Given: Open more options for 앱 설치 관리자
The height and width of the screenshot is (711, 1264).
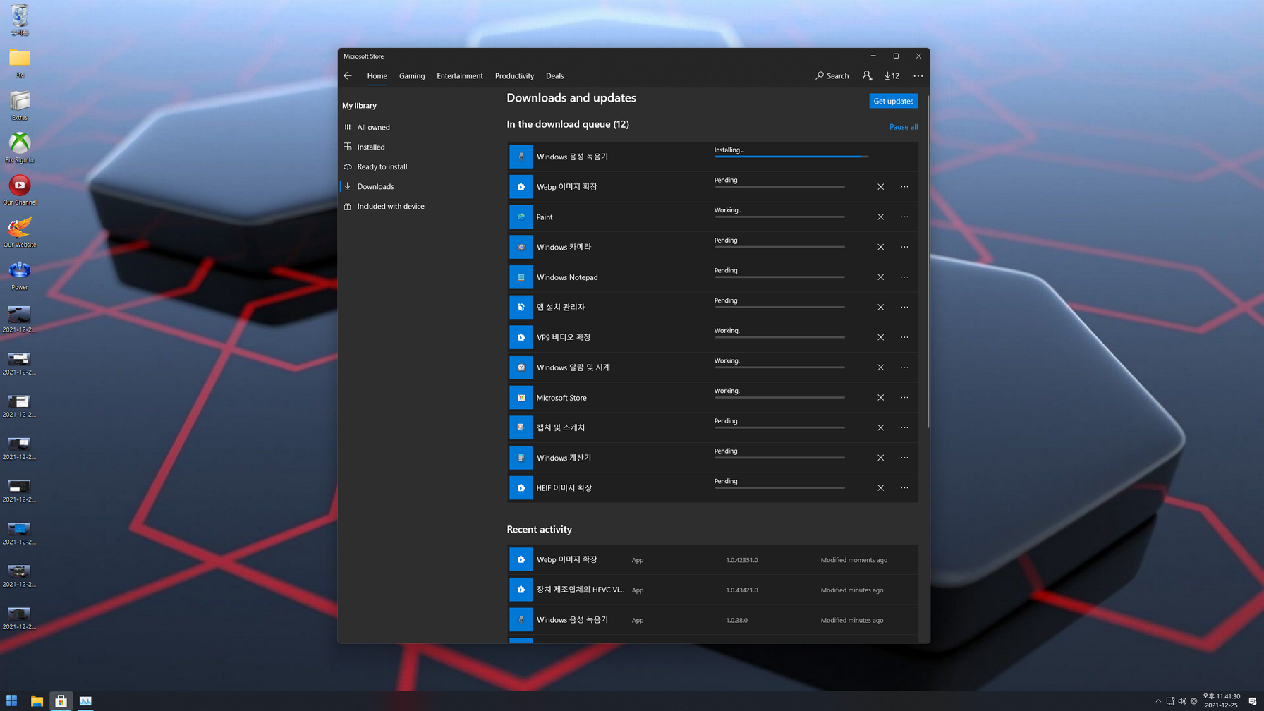Looking at the screenshot, I should click(x=904, y=308).
